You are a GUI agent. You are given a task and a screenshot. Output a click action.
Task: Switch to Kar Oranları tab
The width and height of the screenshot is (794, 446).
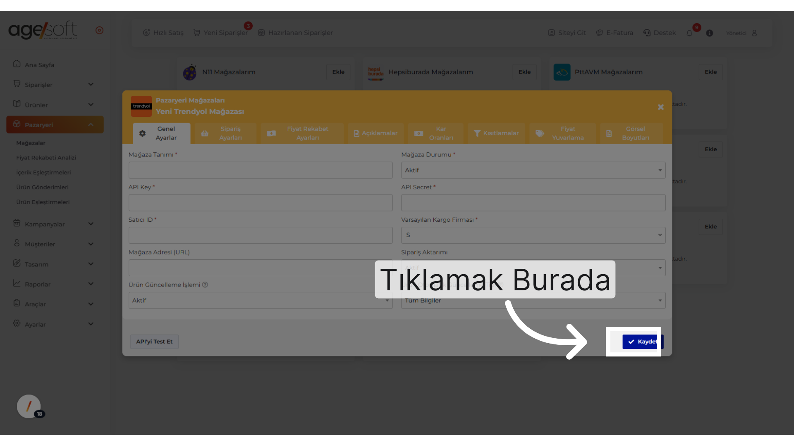tap(436, 133)
